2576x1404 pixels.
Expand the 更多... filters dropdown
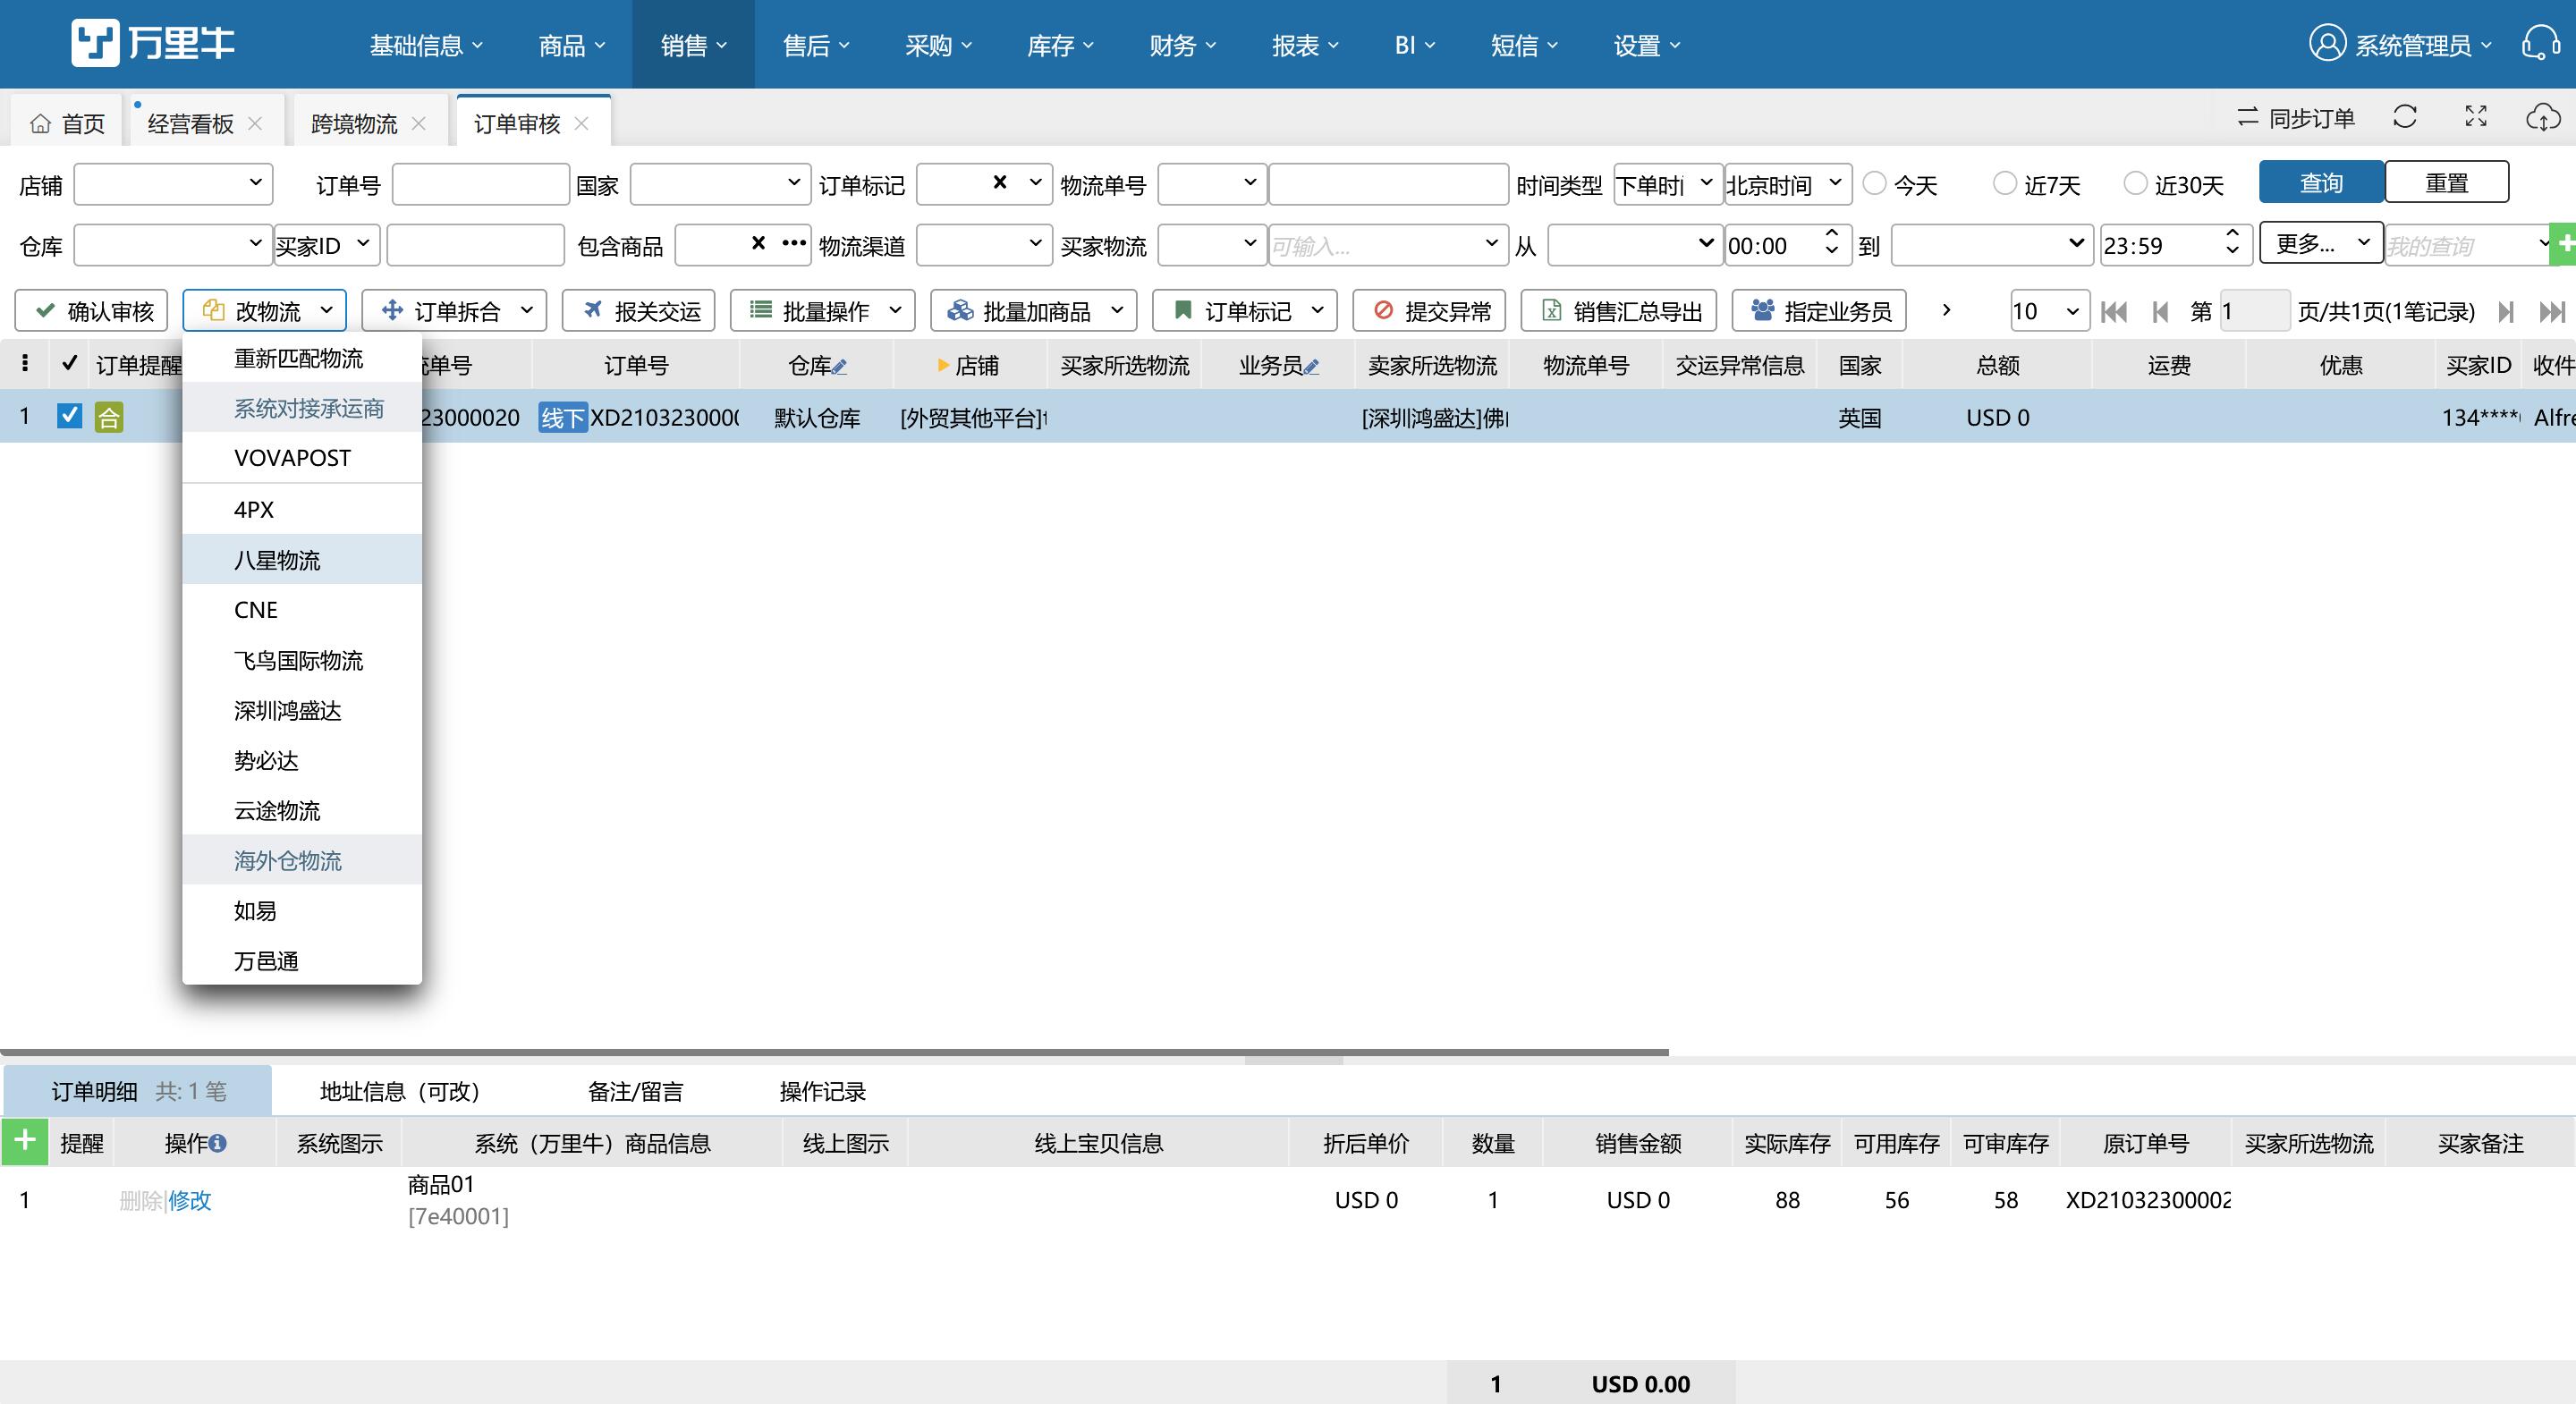tap(2321, 243)
